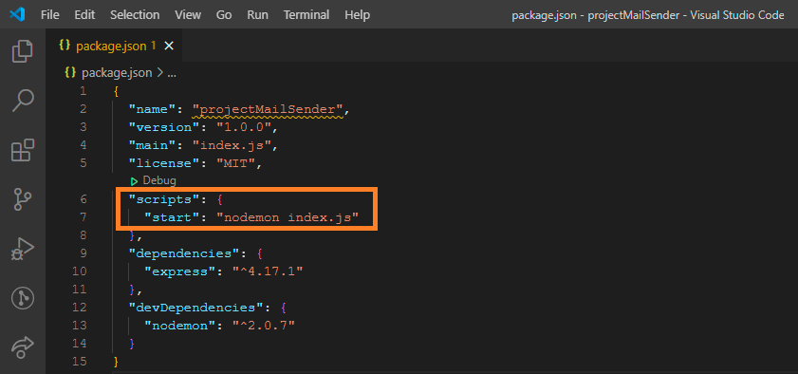
Task: Click line number 12 in the gutter
Action: tap(80, 308)
